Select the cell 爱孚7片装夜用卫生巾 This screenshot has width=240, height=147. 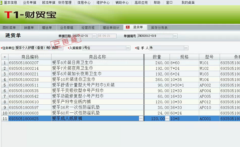pyautogui.click(x=98, y=68)
